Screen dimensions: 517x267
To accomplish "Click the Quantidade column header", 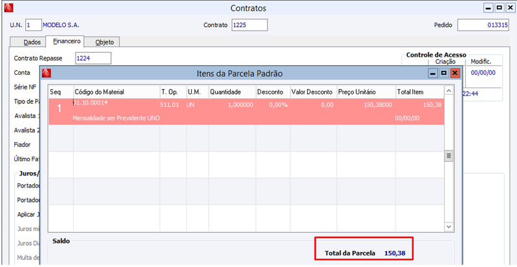I will pos(232,92).
